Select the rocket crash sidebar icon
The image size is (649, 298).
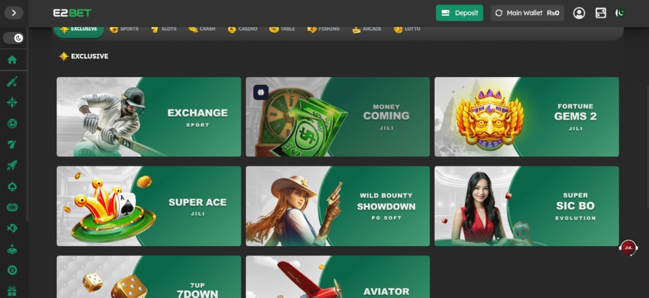click(x=13, y=166)
